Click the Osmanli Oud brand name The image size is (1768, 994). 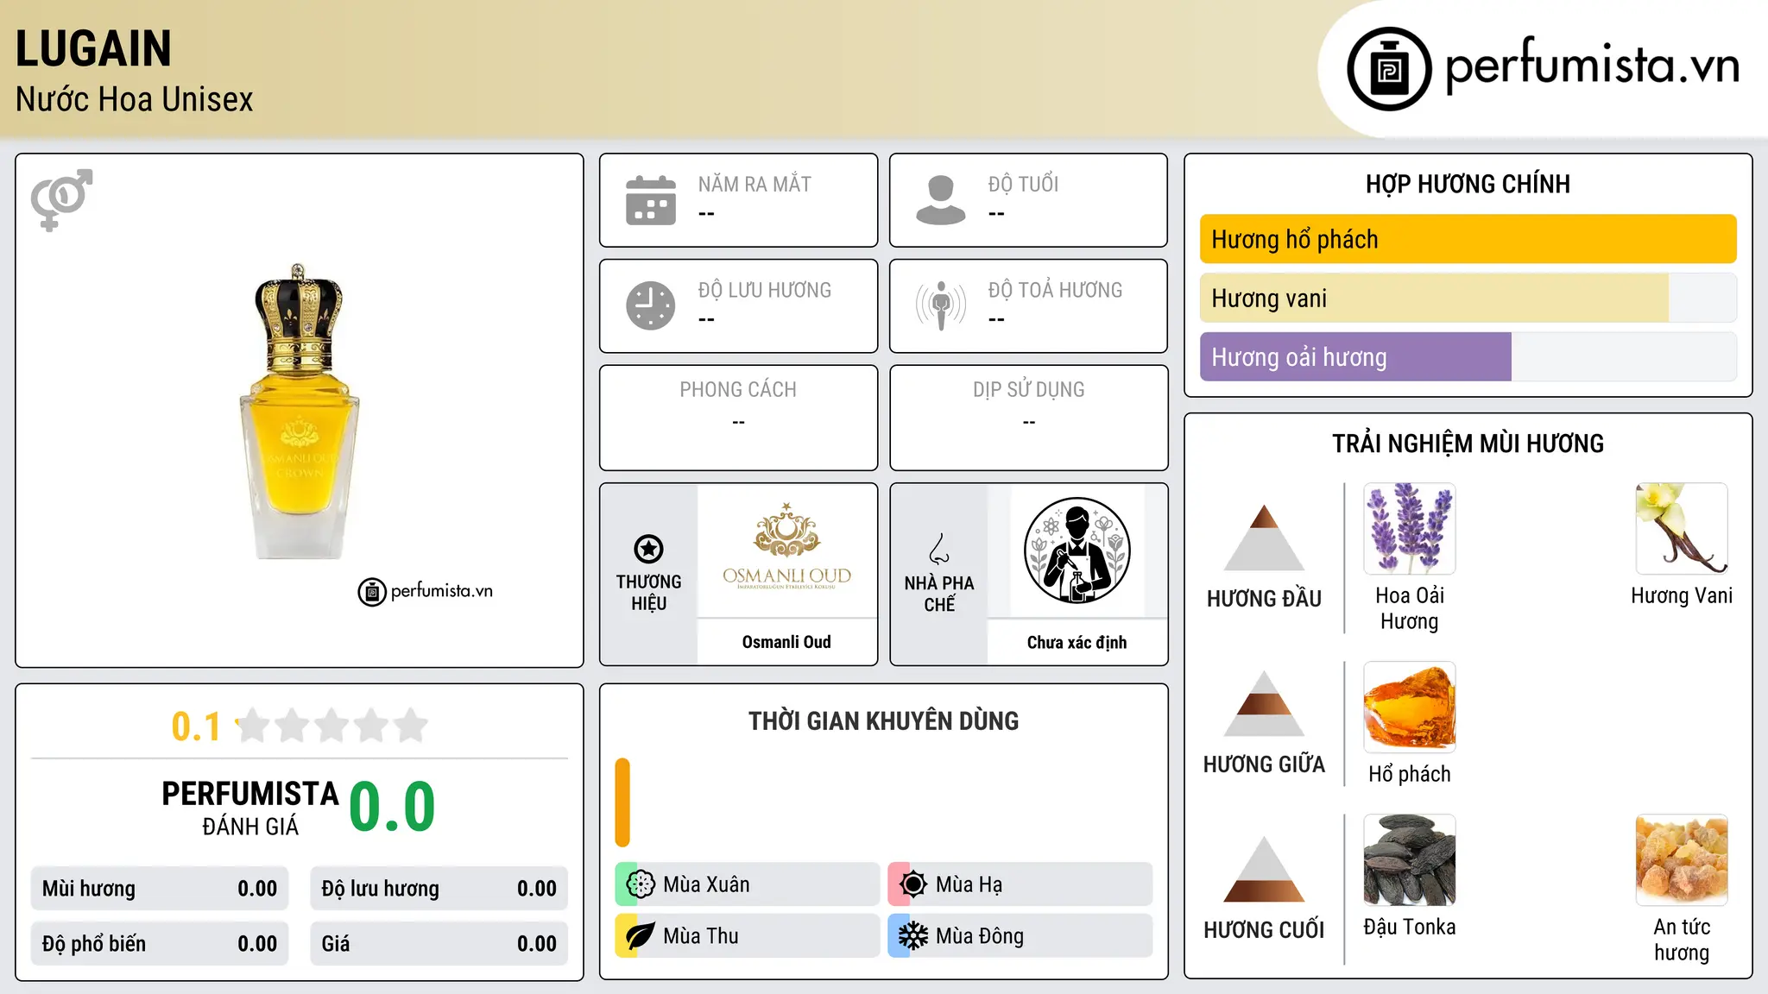786,642
